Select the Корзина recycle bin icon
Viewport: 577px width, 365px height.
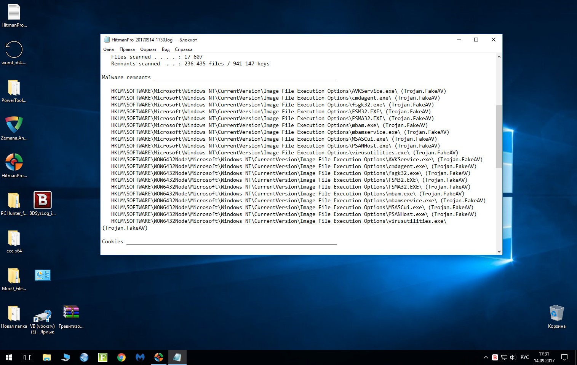pos(556,314)
